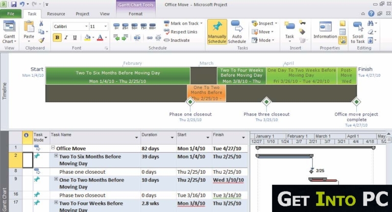Image resolution: width=392 pixels, height=212 pixels.
Task: Click the Finish column header
Action: (229, 137)
